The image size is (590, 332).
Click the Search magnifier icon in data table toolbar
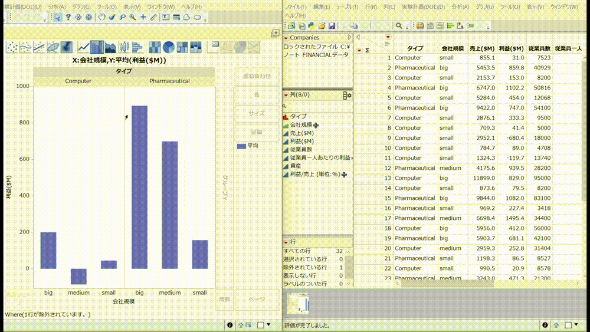[399, 25]
